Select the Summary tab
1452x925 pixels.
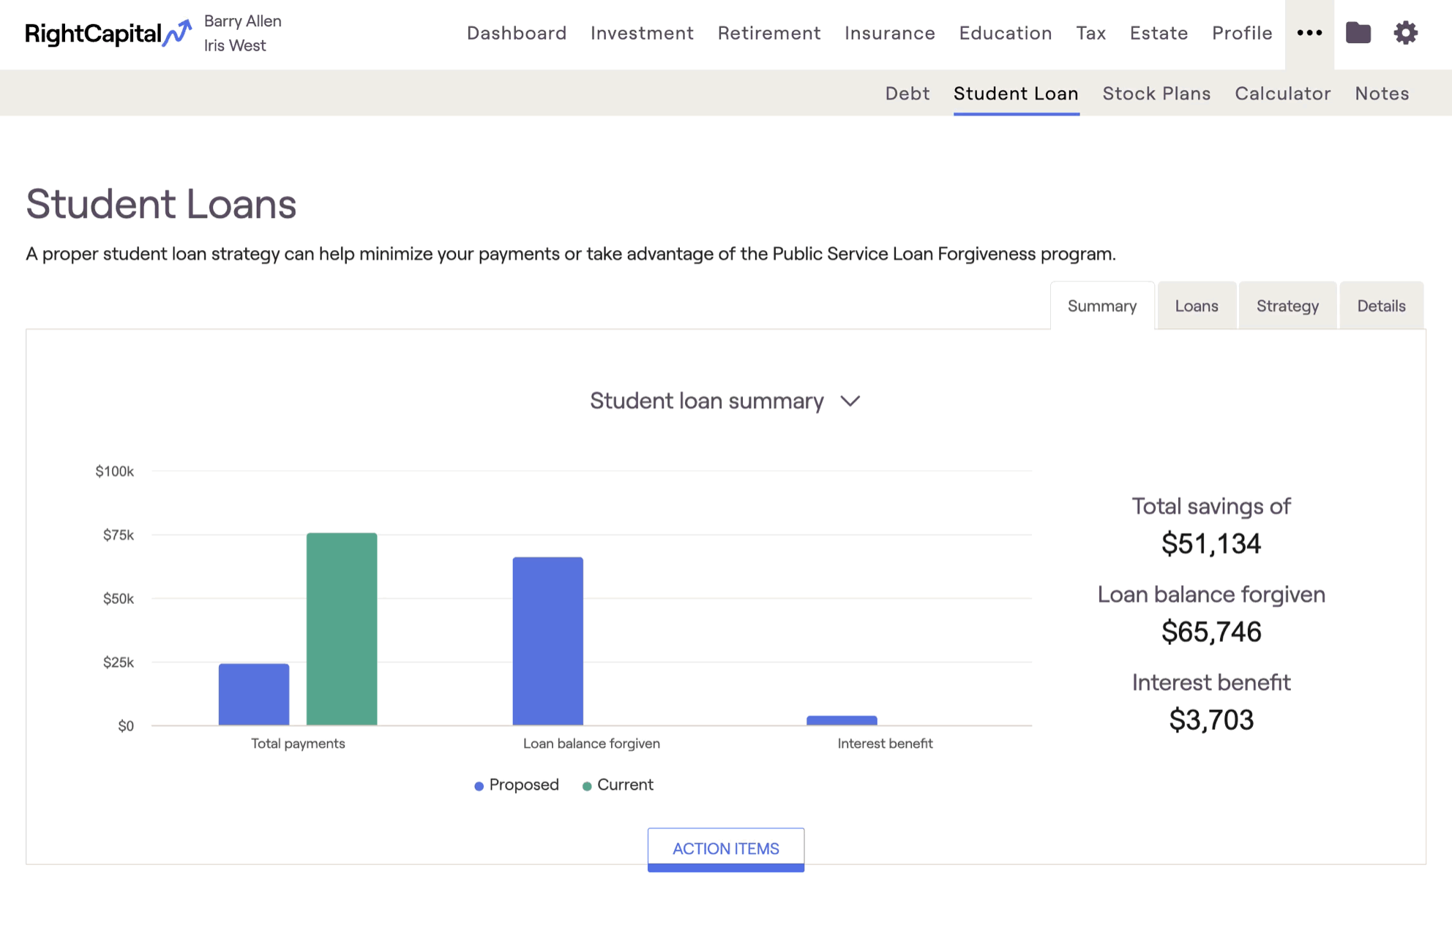point(1102,306)
